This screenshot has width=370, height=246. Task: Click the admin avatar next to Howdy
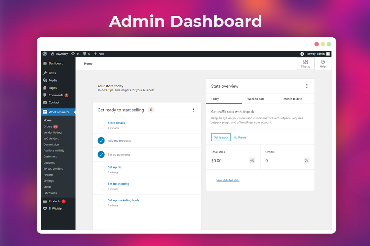point(328,54)
